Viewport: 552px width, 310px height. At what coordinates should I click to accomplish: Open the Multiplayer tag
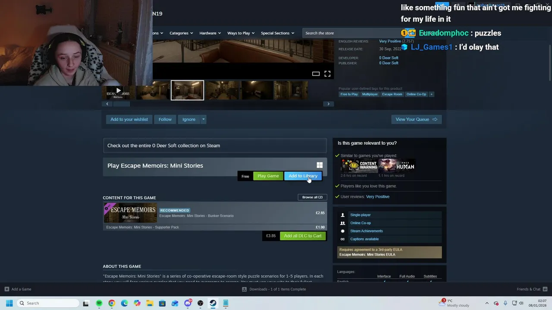tap(370, 94)
